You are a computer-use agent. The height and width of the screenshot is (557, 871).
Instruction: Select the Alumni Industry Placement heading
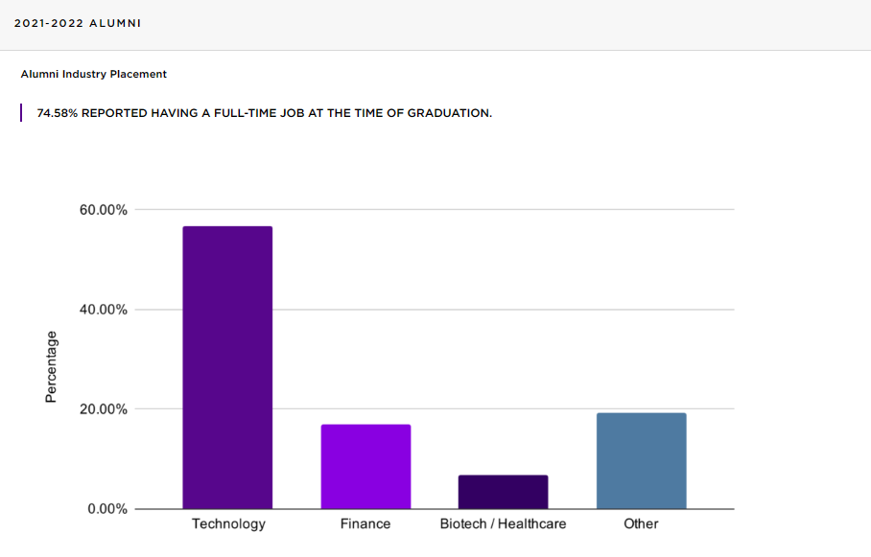[x=93, y=74]
